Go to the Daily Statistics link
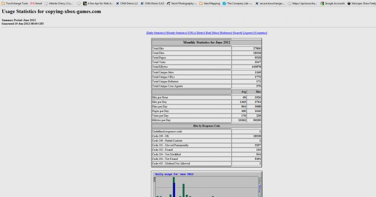Viewport: 376px width, 197px height. [x=156, y=33]
